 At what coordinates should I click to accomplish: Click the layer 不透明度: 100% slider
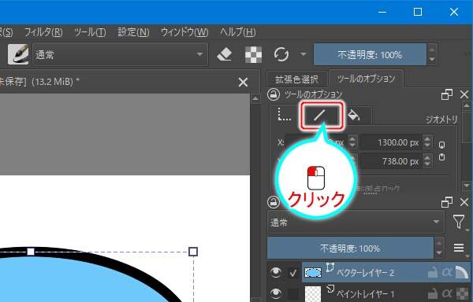click(350, 249)
